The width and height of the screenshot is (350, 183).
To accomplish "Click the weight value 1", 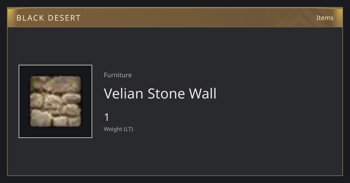I will click(x=107, y=117).
